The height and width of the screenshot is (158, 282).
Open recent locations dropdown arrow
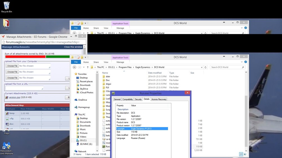84,67
